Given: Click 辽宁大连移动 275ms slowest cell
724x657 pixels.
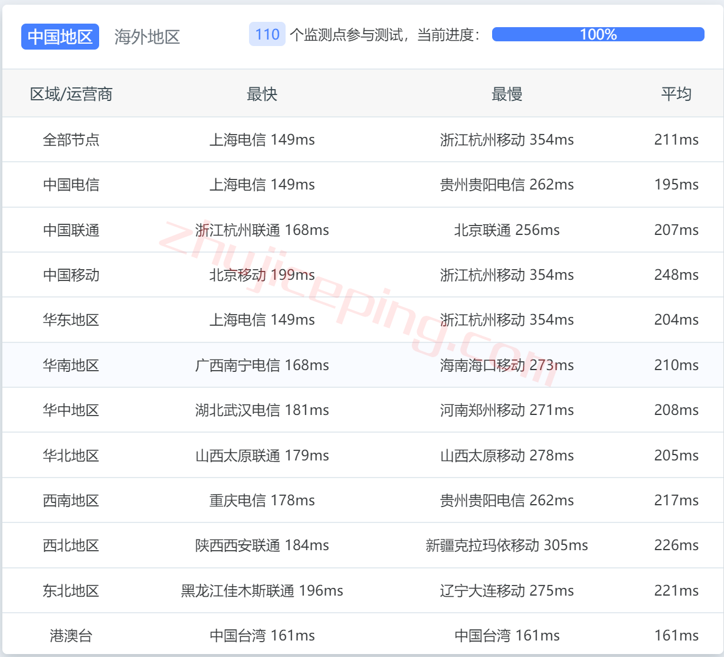Looking at the screenshot, I should (507, 591).
